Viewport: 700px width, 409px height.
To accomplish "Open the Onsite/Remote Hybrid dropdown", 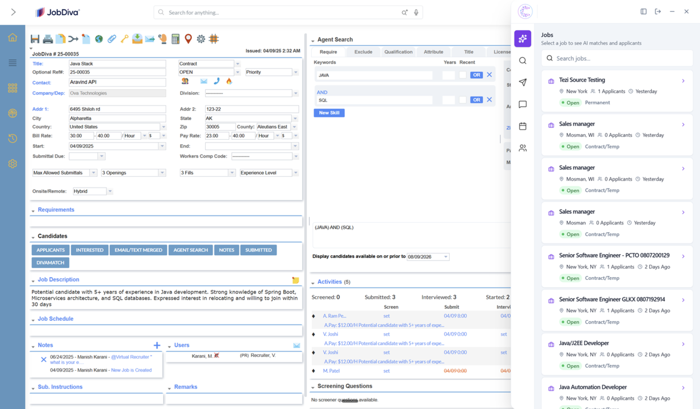I will [x=110, y=191].
